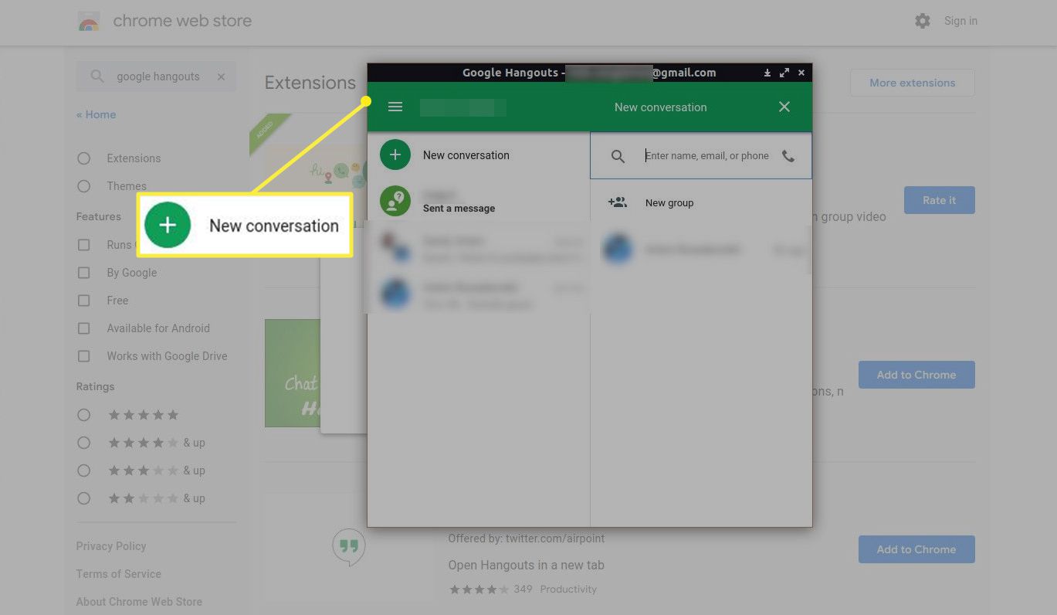Close the New conversation panel with X
This screenshot has width=1057, height=615.
(x=784, y=107)
